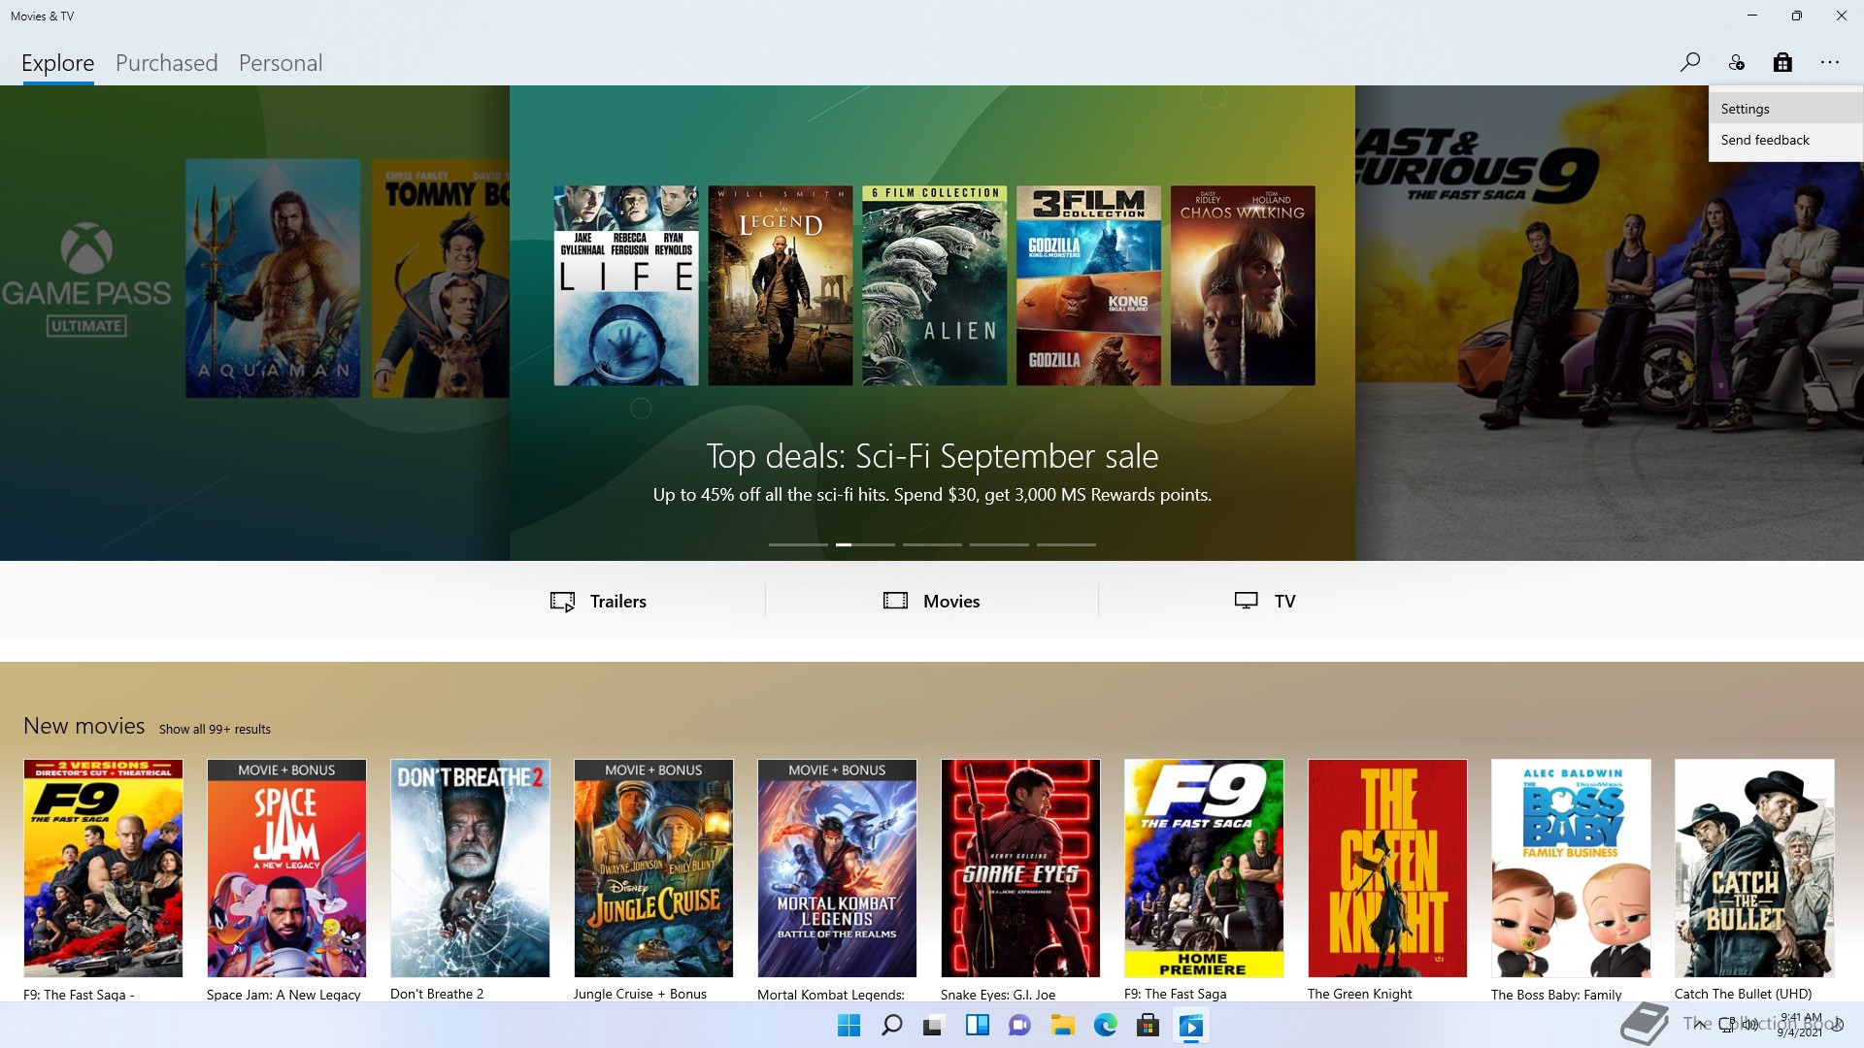The height and width of the screenshot is (1048, 1864).
Task: Open taskbar Search icon
Action: (x=891, y=1026)
